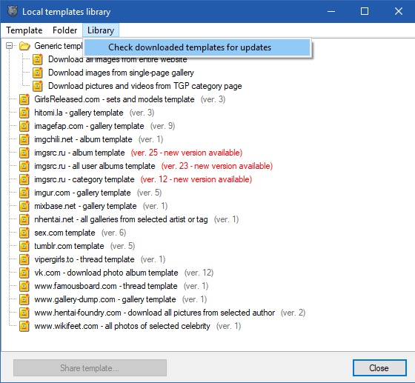
Task: Click the www.gallery-dump.com template icon
Action: [x=24, y=299]
